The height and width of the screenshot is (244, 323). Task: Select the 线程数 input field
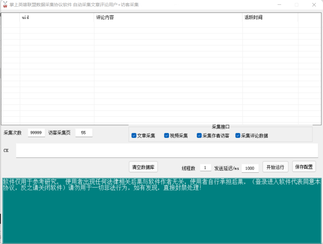(x=205, y=168)
